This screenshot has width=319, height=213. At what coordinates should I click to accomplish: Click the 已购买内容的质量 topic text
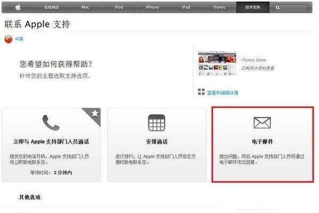tap(258, 68)
